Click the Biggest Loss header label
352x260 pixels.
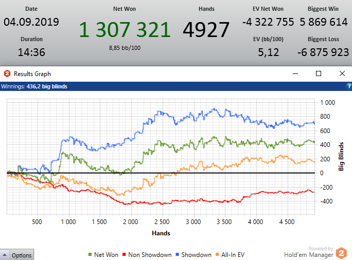(x=323, y=39)
